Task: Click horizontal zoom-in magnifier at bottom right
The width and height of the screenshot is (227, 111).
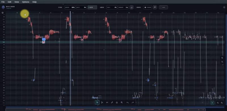Action: coord(222,103)
